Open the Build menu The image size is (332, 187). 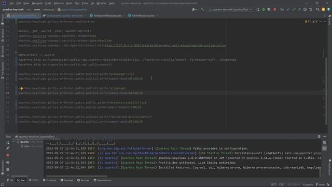tap(69, 3)
